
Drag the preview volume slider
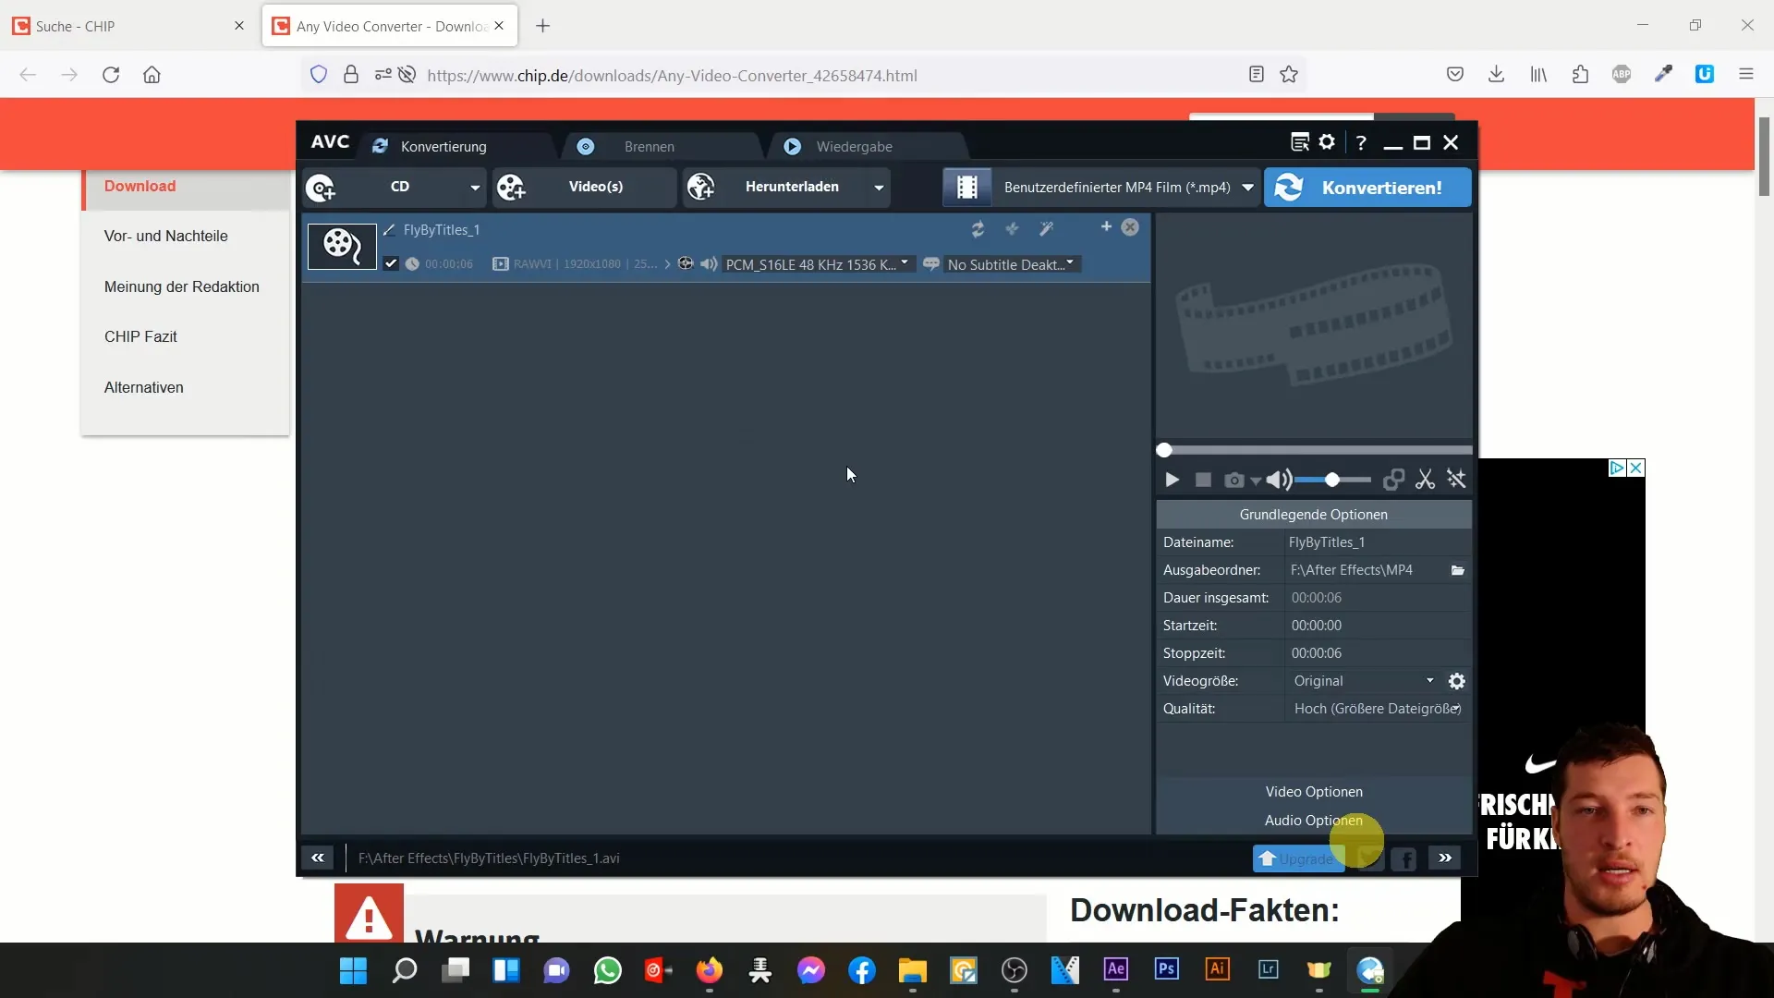1333,479
